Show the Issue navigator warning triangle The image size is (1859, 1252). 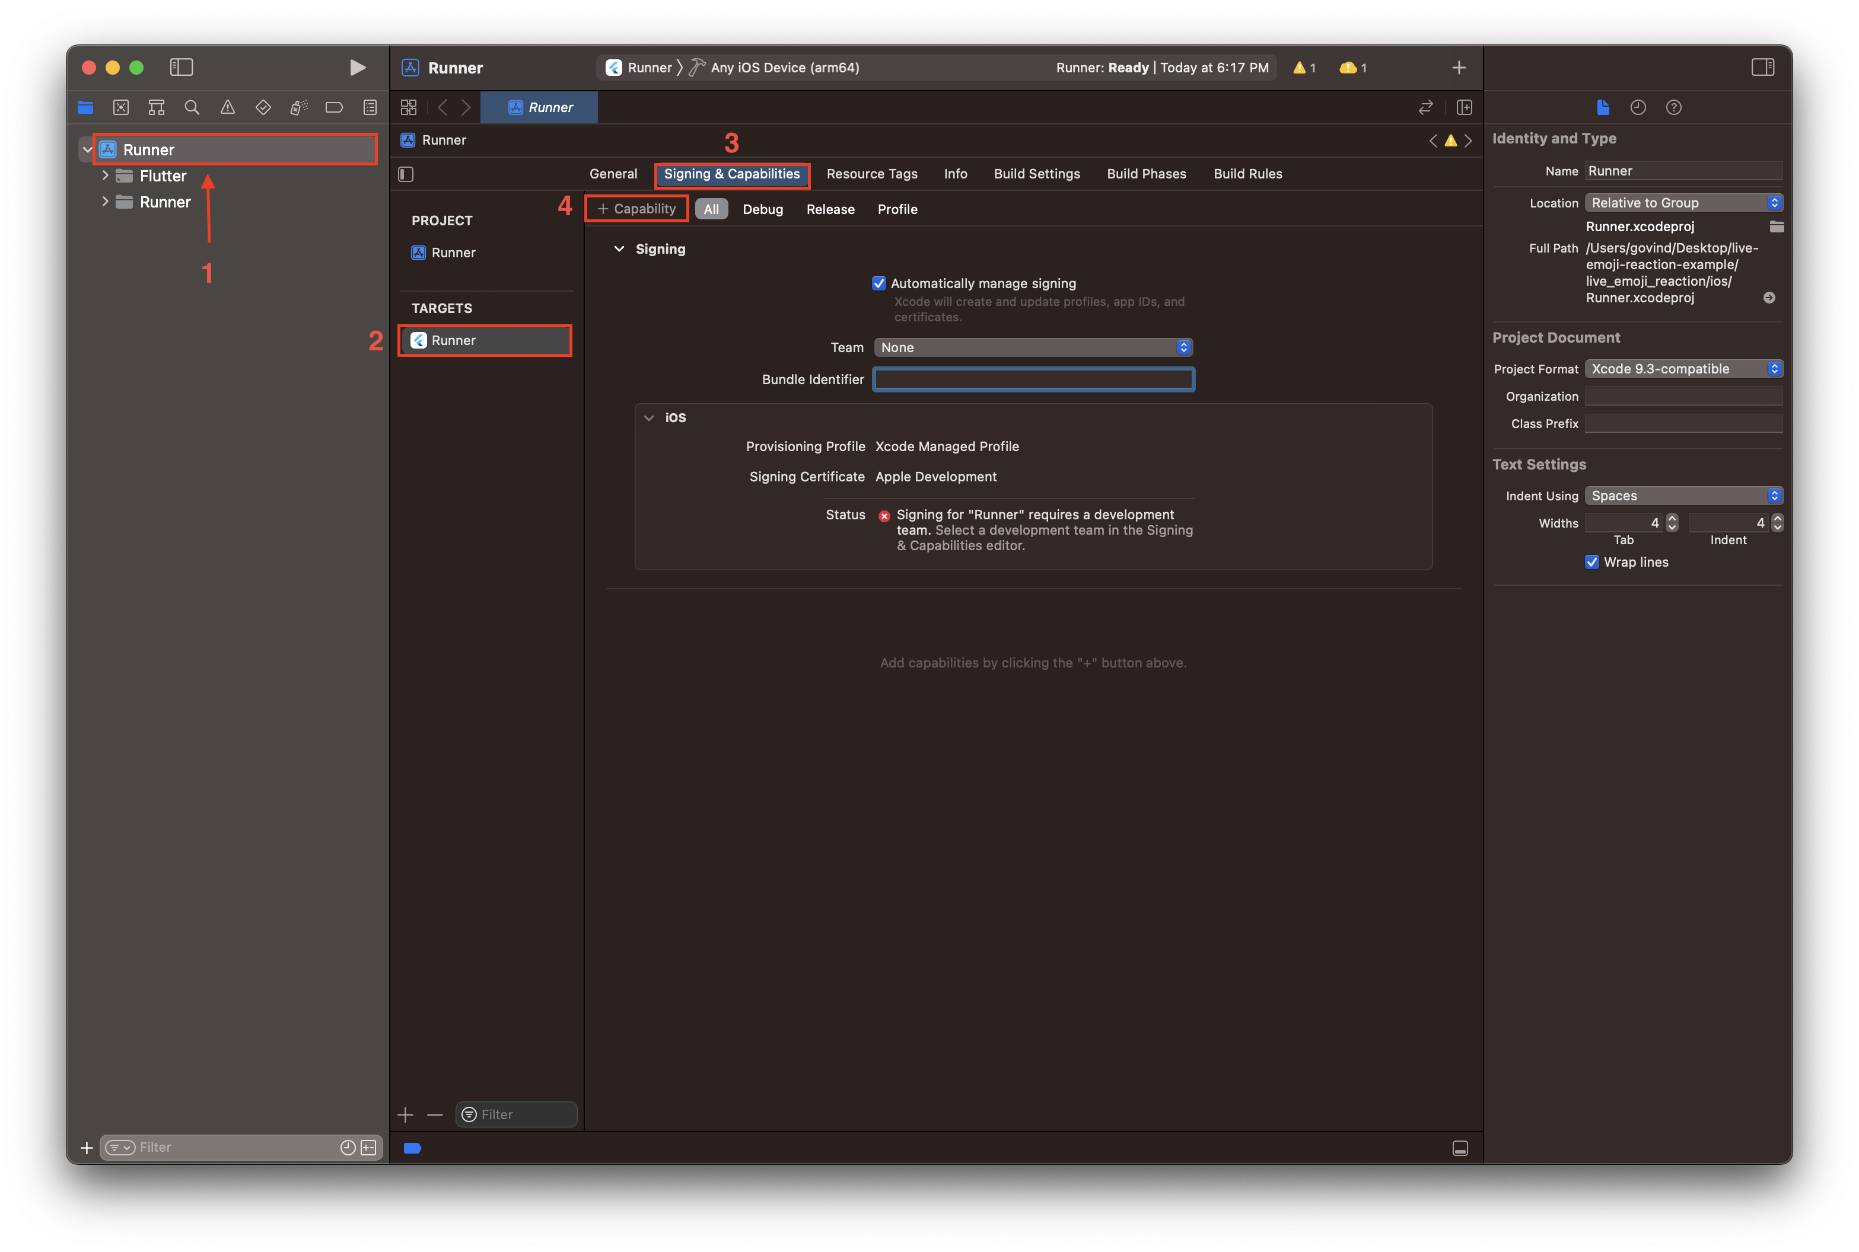coord(228,106)
